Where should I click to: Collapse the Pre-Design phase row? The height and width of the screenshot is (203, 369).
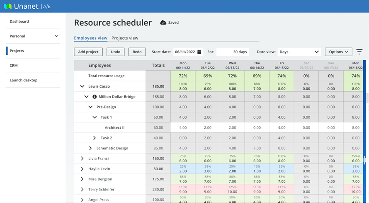pyautogui.click(x=90, y=107)
